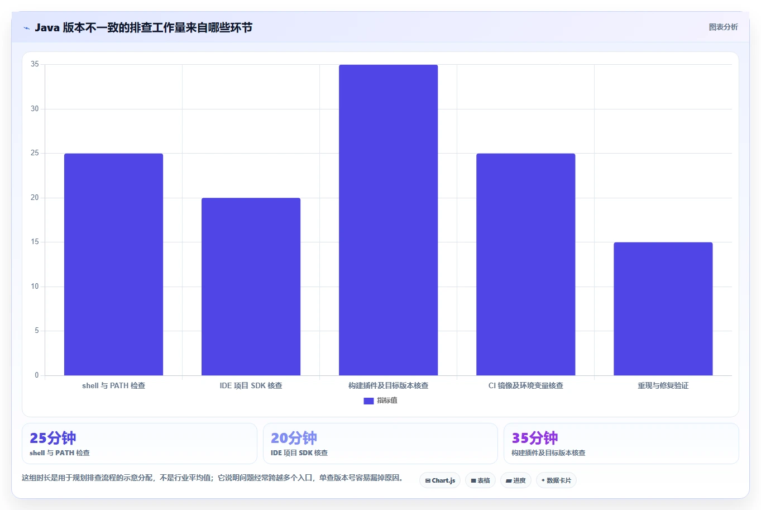The width and height of the screenshot is (761, 510).
Task: Open the 25分钟 data card
Action: 139,444
